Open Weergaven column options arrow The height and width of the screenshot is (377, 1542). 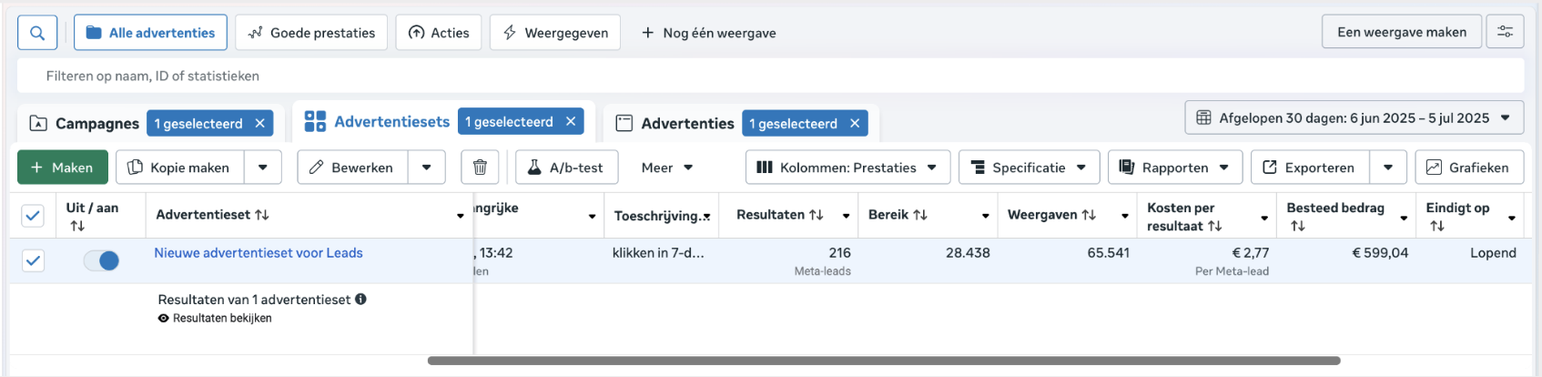[1124, 217]
